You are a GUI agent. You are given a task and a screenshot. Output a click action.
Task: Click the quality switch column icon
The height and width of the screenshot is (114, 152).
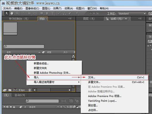[64, 107]
